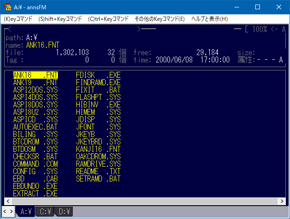Open the (K)eyコマンド menu
The width and height of the screenshot is (290, 219).
click(x=18, y=19)
